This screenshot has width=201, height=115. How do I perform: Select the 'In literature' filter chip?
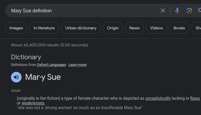(x=44, y=28)
